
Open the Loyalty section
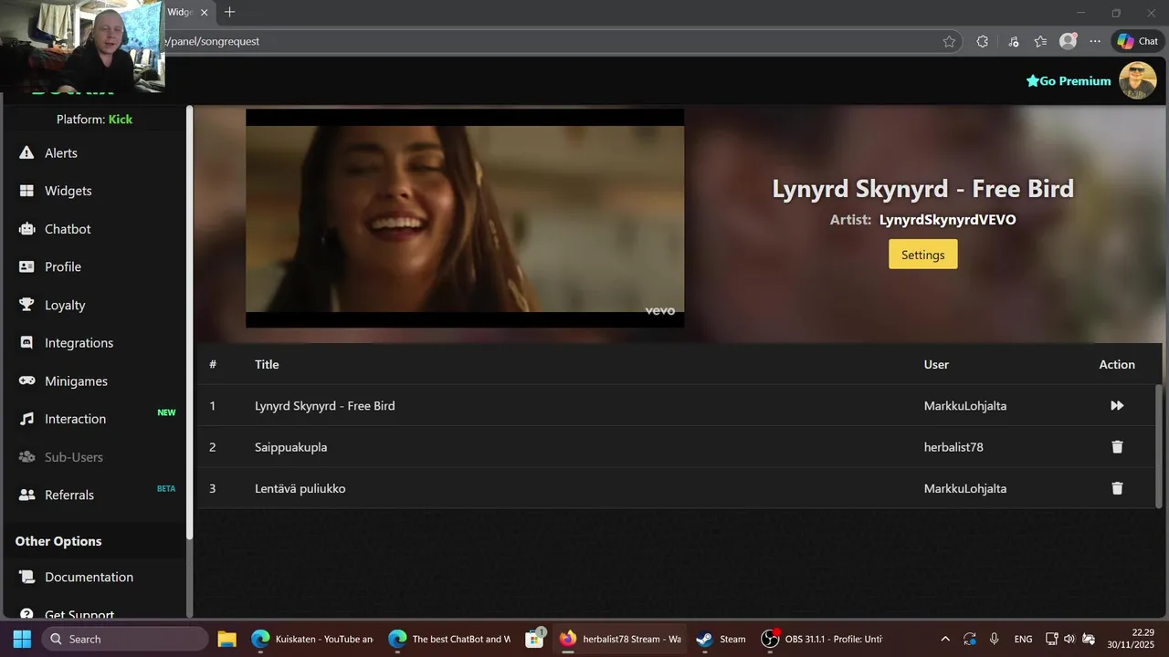coord(64,305)
